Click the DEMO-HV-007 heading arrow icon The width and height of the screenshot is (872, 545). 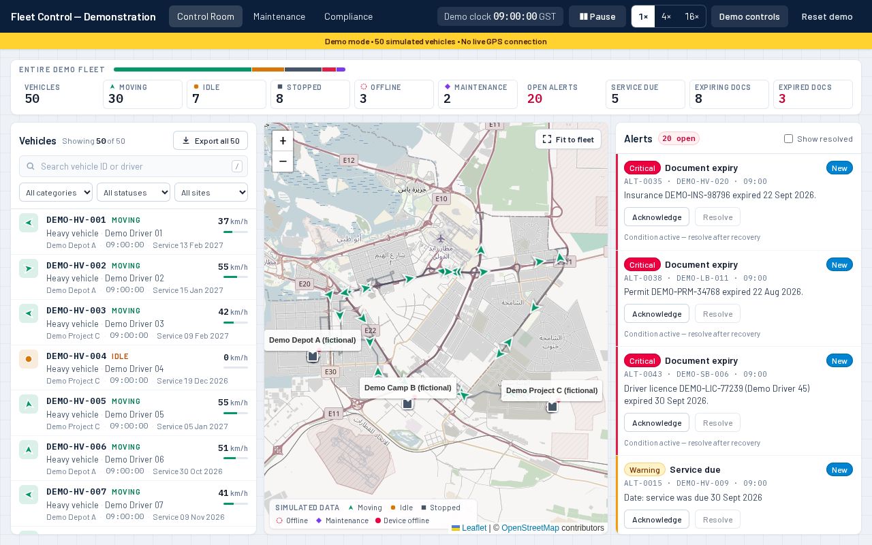[x=29, y=495]
